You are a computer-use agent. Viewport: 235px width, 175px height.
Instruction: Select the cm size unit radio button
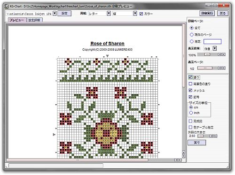191,107
